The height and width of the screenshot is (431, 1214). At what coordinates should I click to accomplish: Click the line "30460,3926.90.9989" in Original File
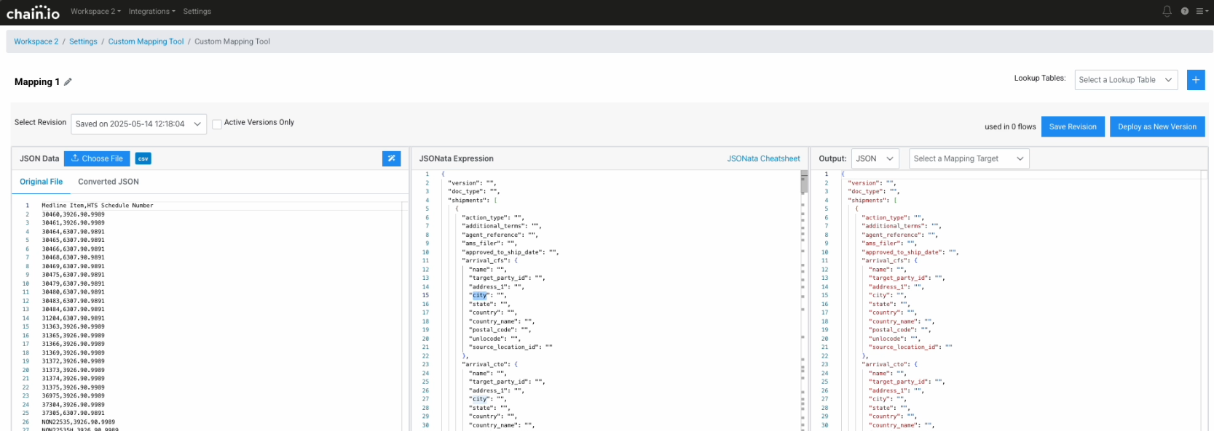73,214
